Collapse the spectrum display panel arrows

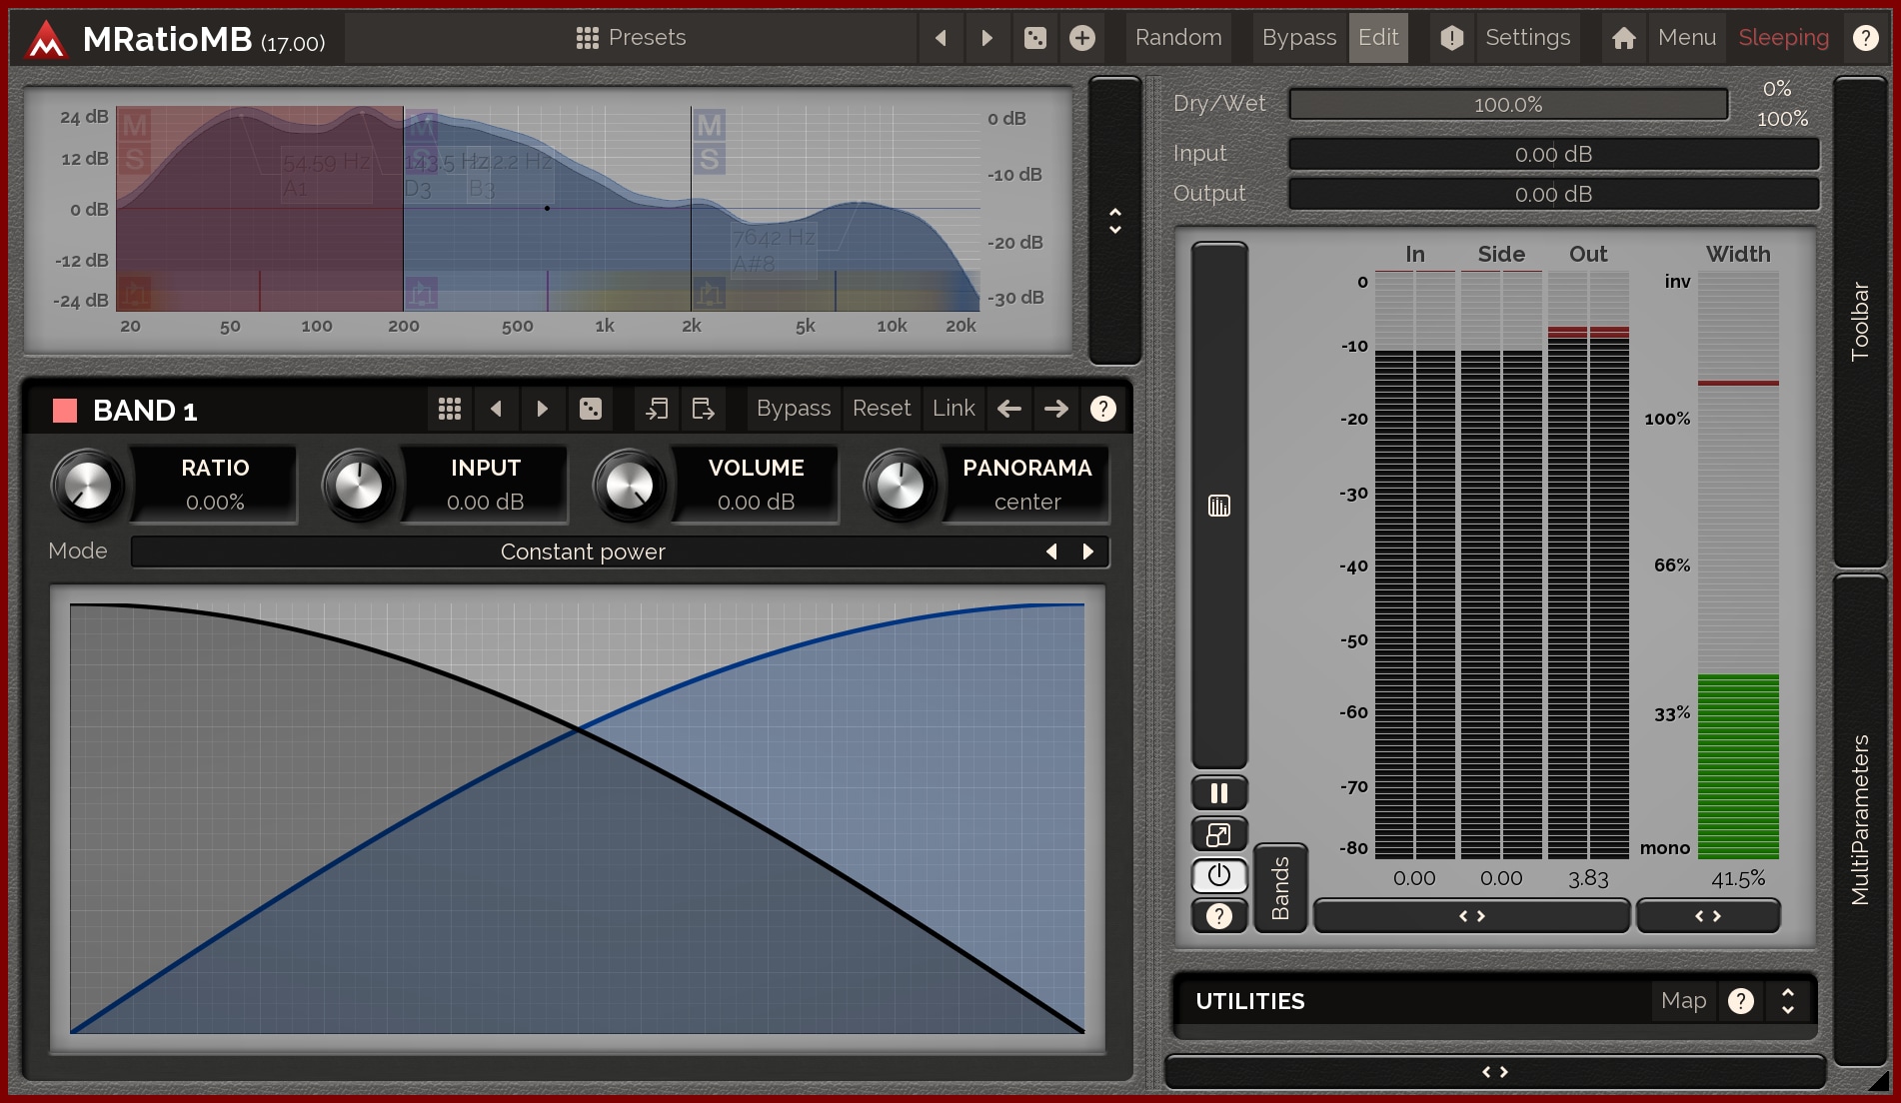[x=1115, y=221]
